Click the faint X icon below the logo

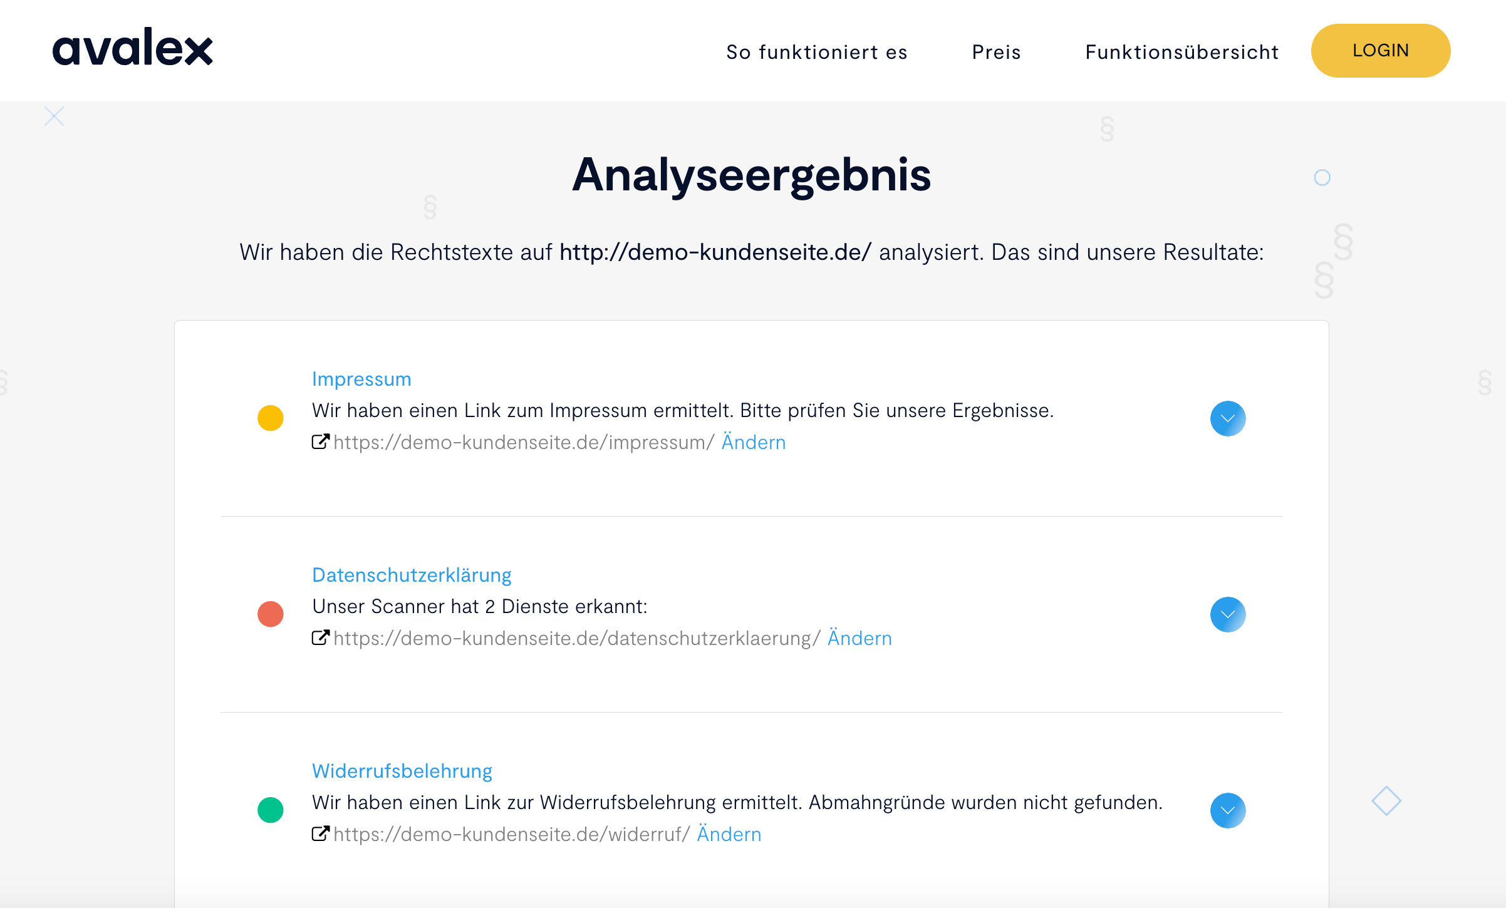(x=55, y=116)
